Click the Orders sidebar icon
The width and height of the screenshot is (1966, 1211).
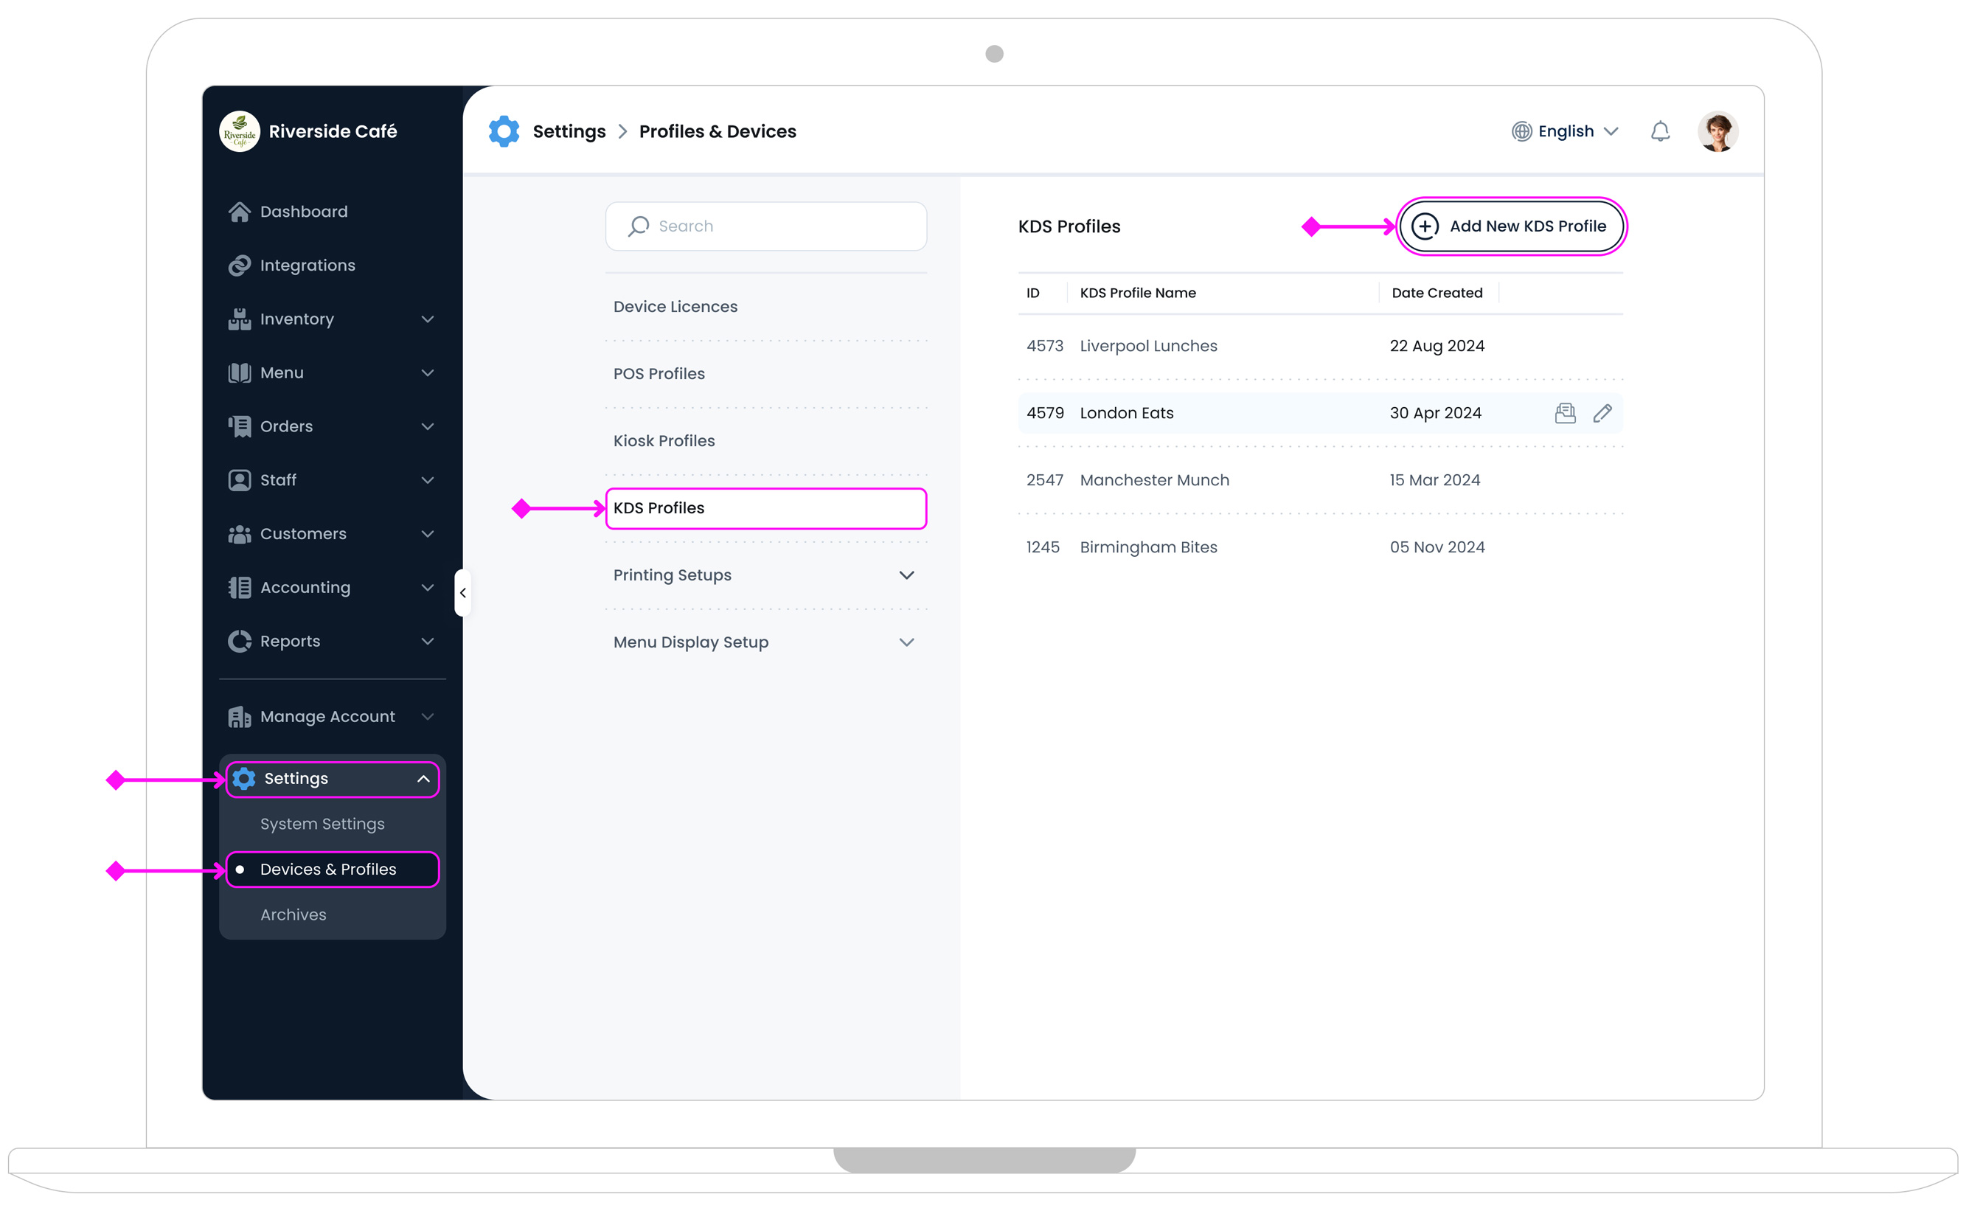pos(239,426)
